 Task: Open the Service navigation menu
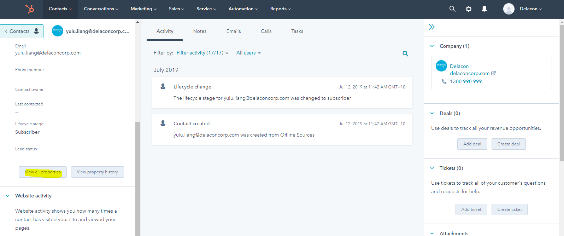(206, 9)
